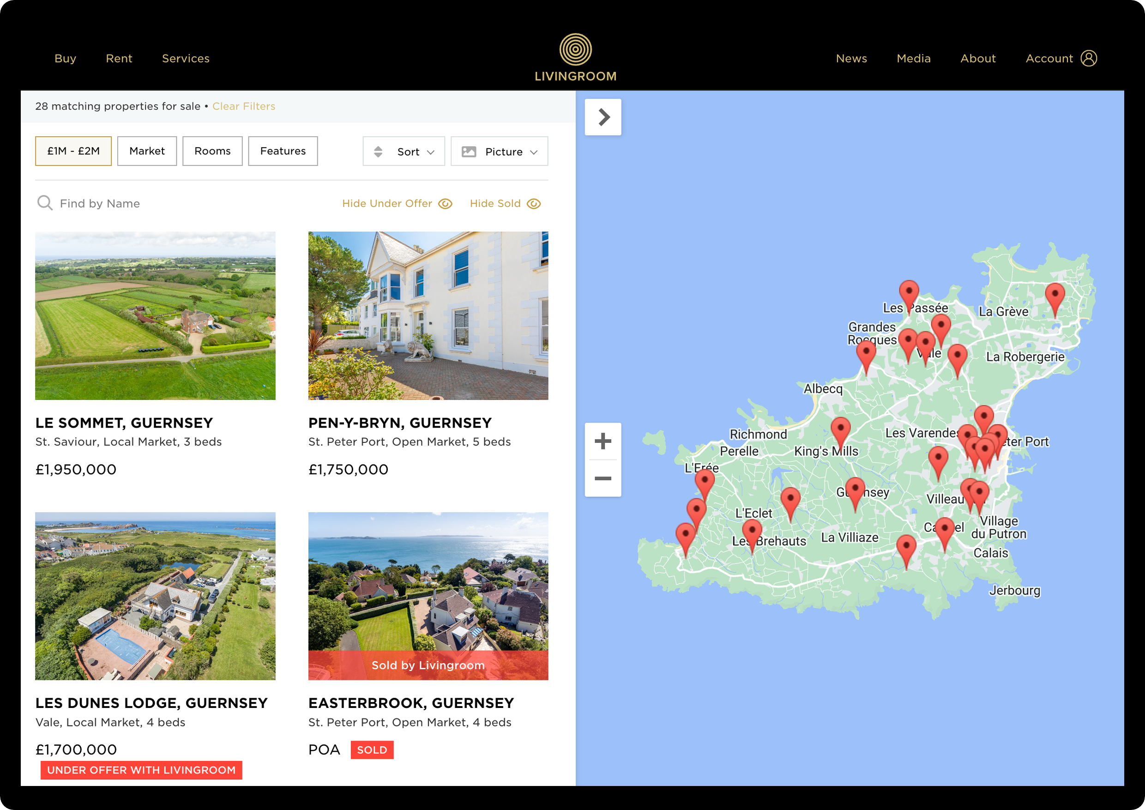The height and width of the screenshot is (810, 1145).
Task: Open the Account user profile icon
Action: point(1088,58)
